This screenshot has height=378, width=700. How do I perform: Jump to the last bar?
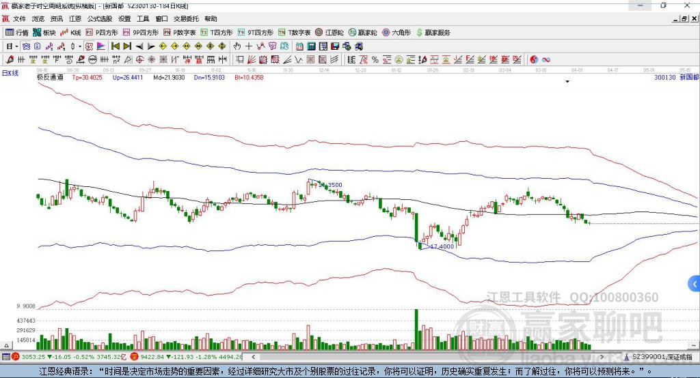[127, 46]
